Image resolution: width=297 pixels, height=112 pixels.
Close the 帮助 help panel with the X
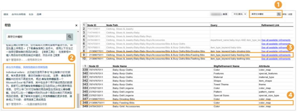coord(76,25)
